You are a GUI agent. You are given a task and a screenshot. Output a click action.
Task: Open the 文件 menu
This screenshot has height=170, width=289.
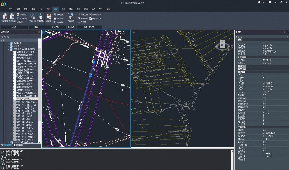(11, 9)
